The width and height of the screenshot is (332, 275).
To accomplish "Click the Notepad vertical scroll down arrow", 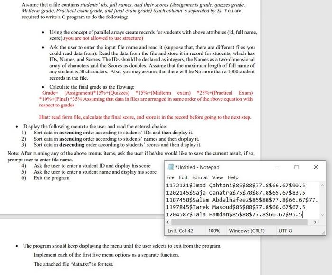I will point(323,215).
